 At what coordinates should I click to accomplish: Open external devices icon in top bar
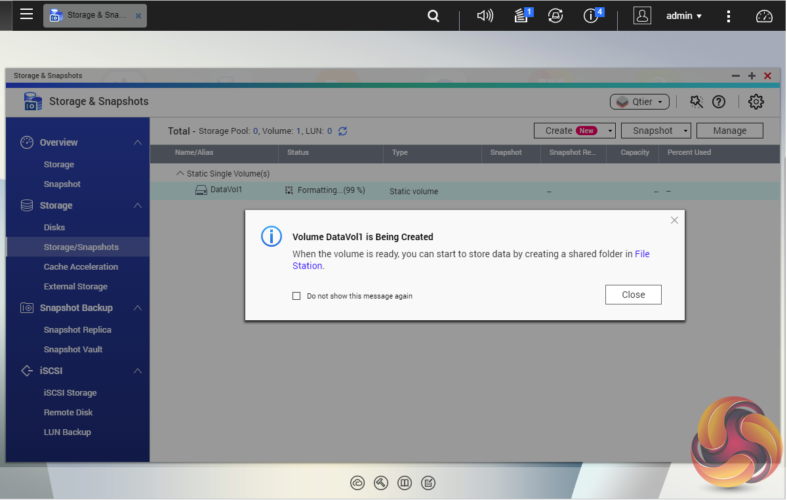click(555, 16)
